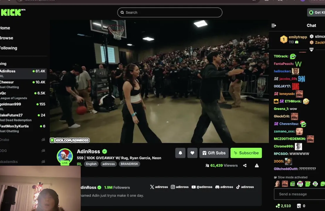Image resolution: width=325 pixels, height=211 pixels.
Task: Open Following in the sidebar
Action: tap(9, 48)
